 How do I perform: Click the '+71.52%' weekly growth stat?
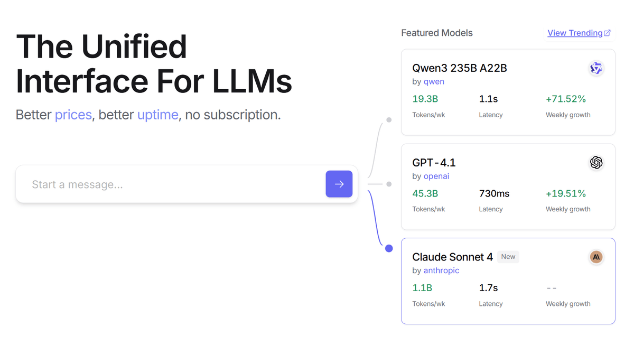(566, 99)
